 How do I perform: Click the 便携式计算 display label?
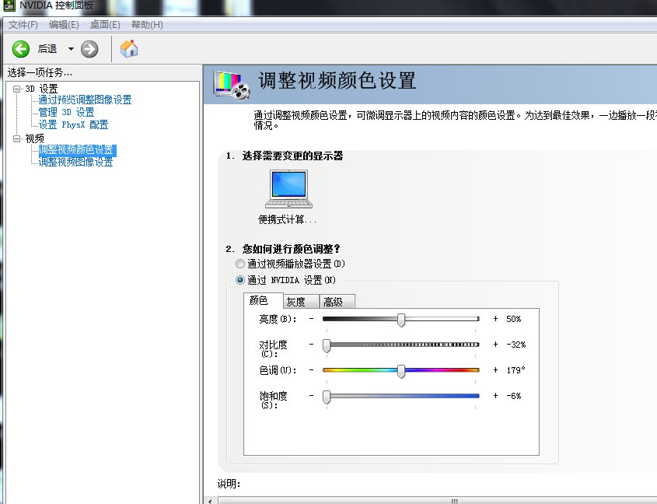pyautogui.click(x=287, y=219)
